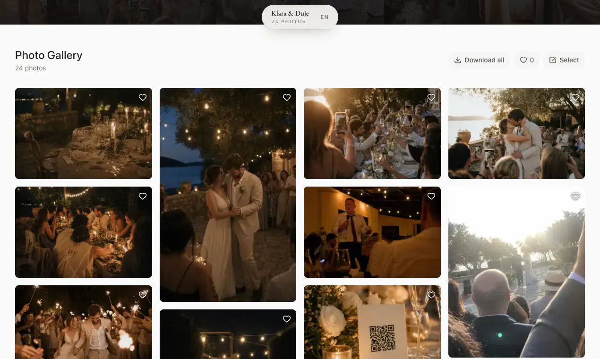This screenshot has height=359, width=600.
Task: Heart the couple dancing under string lights photo
Action: point(287,97)
